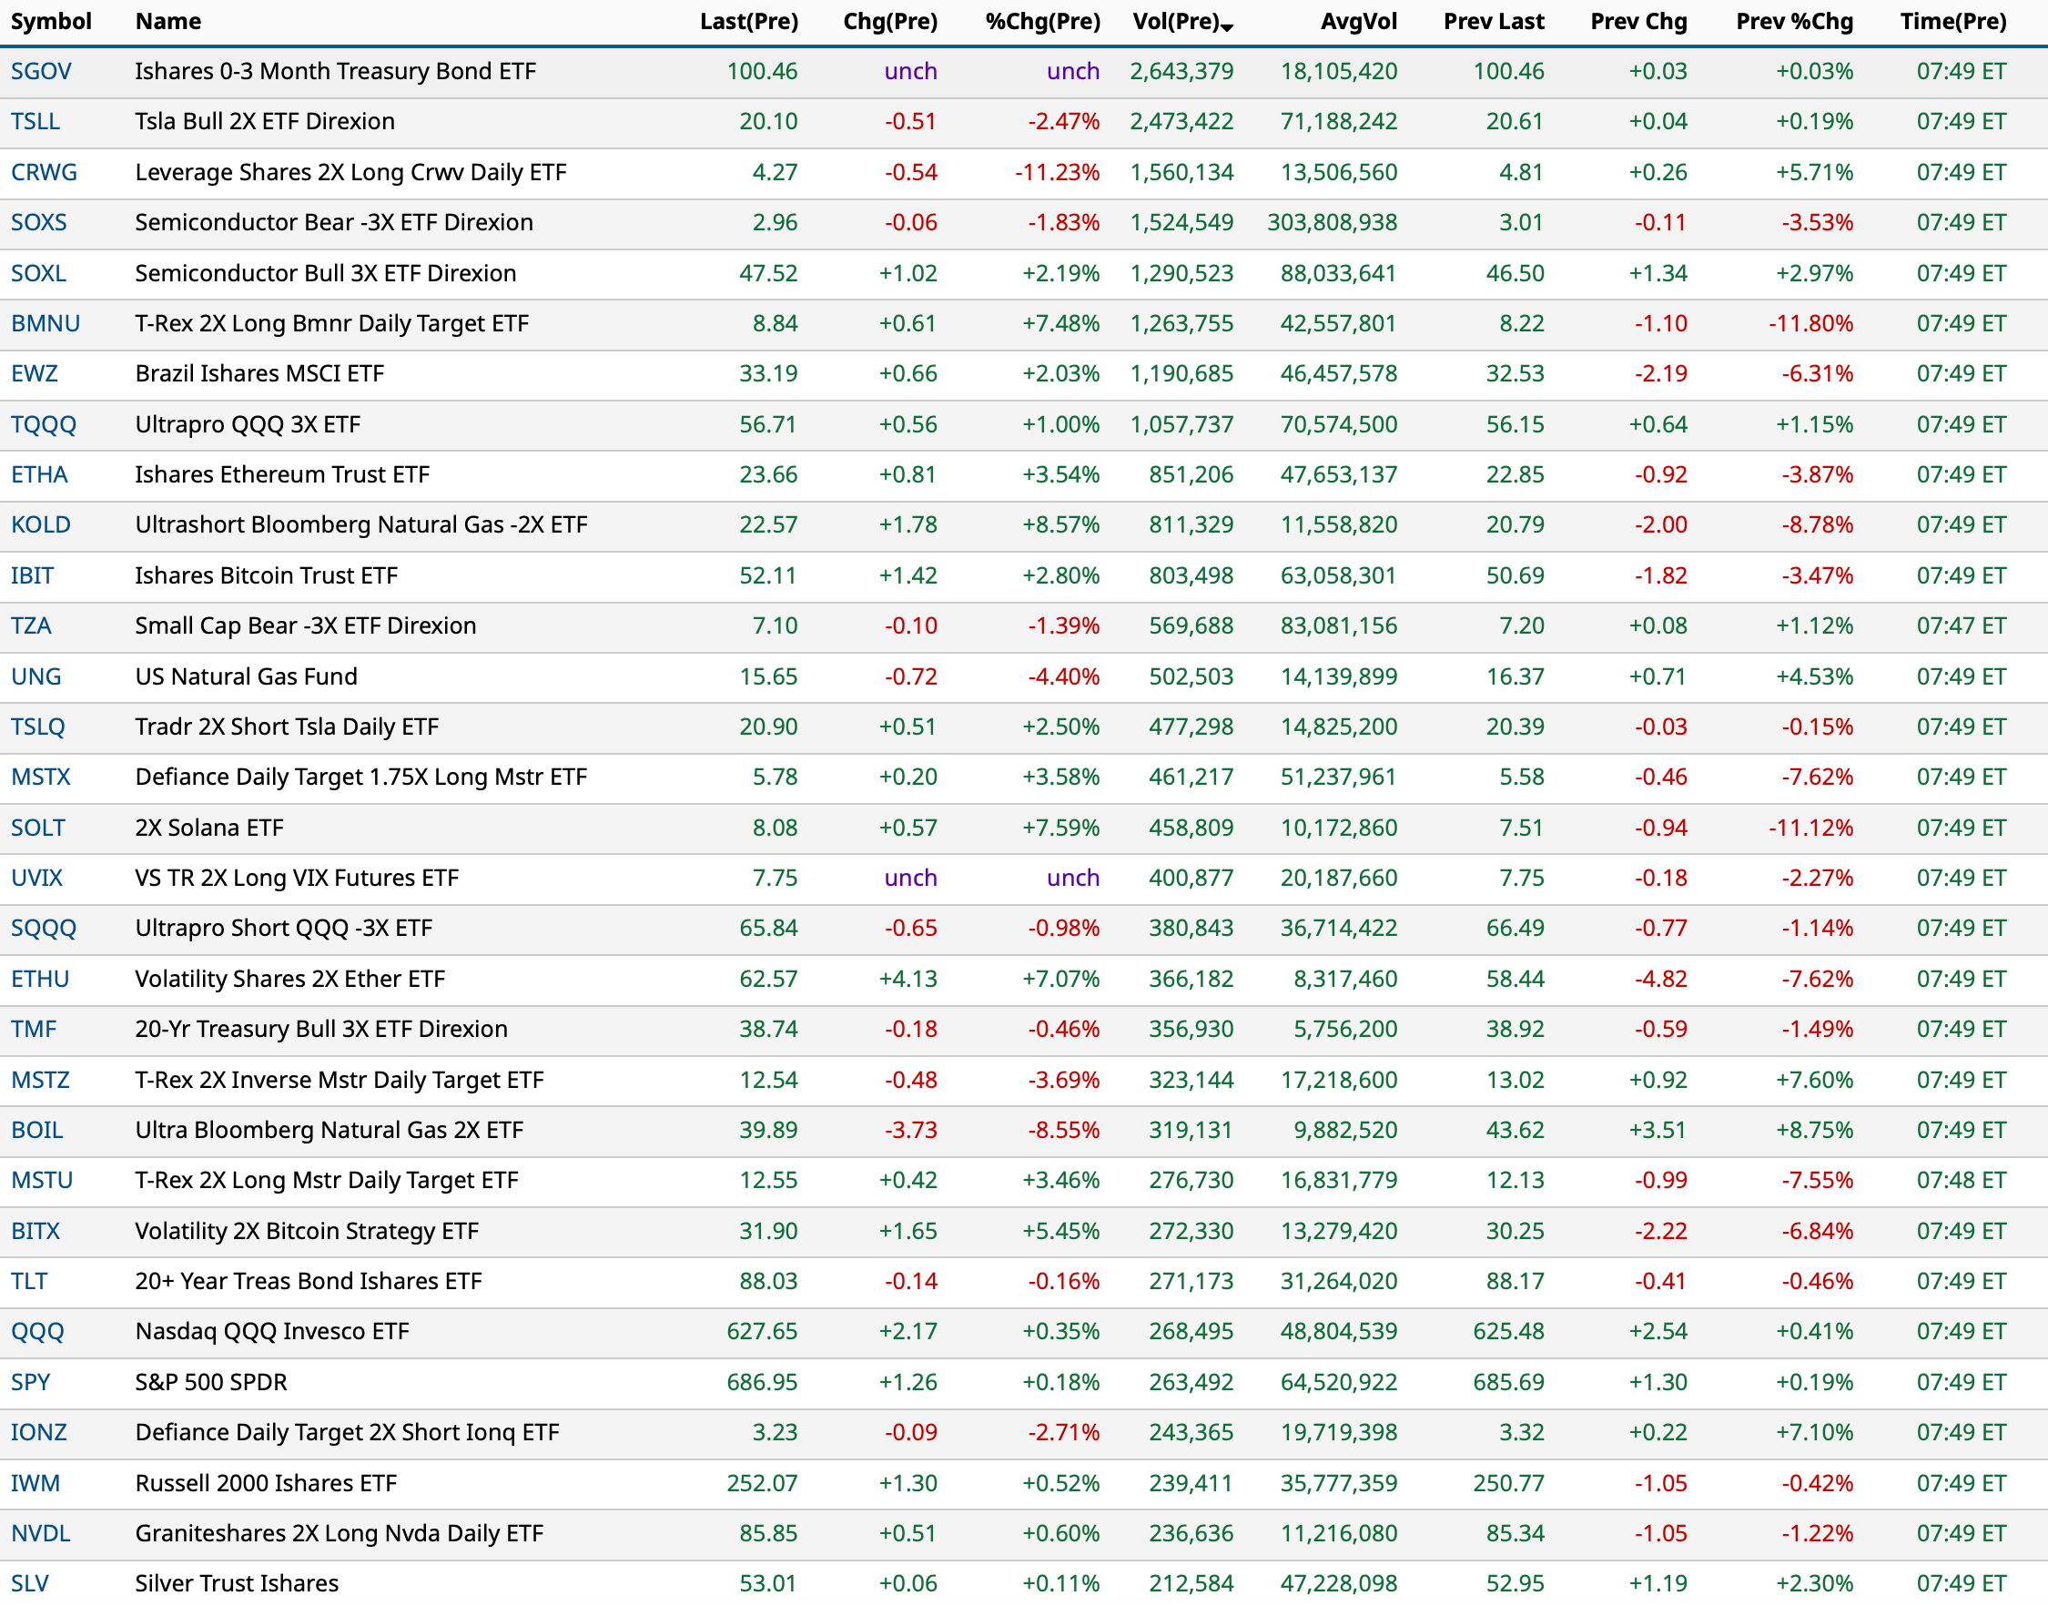The image size is (2048, 1606).
Task: Open the TSLL ticker link
Action: tap(35, 121)
